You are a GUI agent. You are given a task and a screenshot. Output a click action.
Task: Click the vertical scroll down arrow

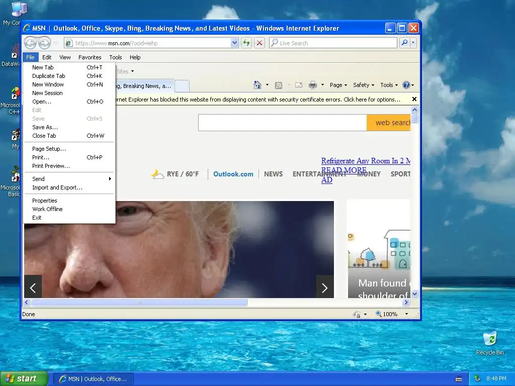coord(414,294)
